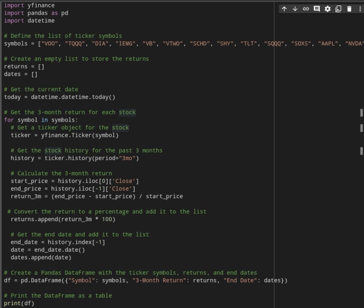The height and width of the screenshot is (308, 364).
Task: Click the bottom scrollbar match marker
Action: [362, 151]
